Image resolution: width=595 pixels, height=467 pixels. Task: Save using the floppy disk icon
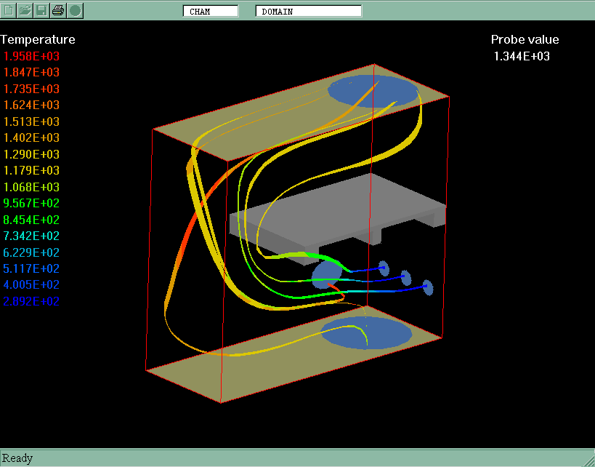[42, 10]
